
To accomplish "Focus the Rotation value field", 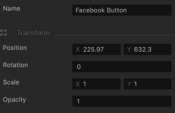I will point(122,67).
